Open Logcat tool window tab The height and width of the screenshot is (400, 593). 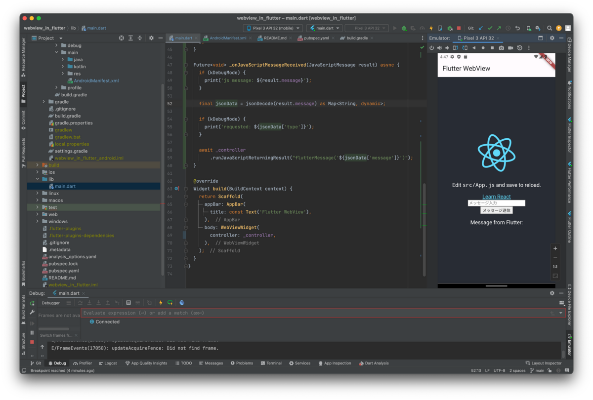(108, 363)
